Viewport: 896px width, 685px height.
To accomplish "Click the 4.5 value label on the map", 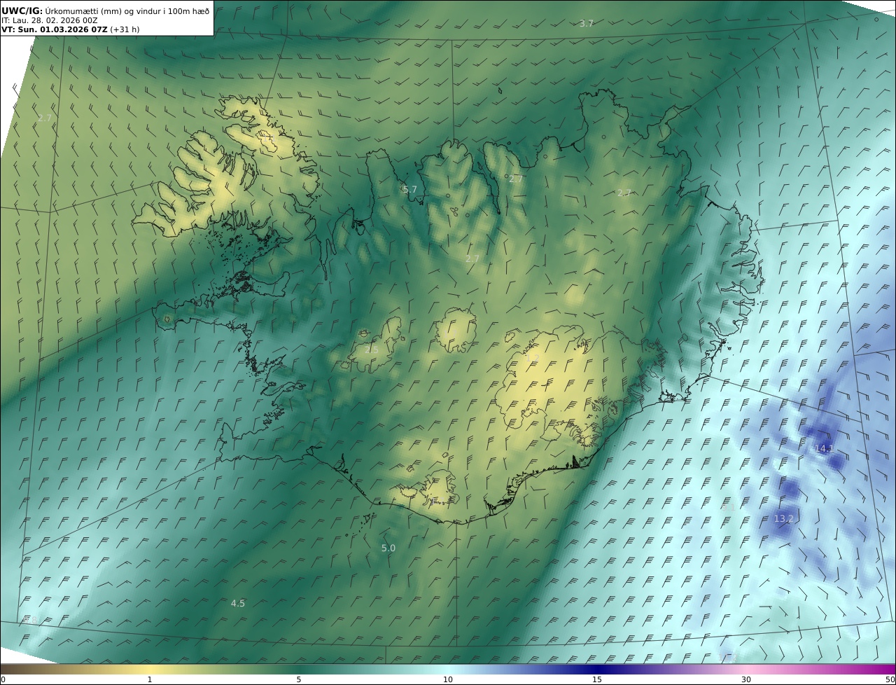I will click(x=238, y=604).
